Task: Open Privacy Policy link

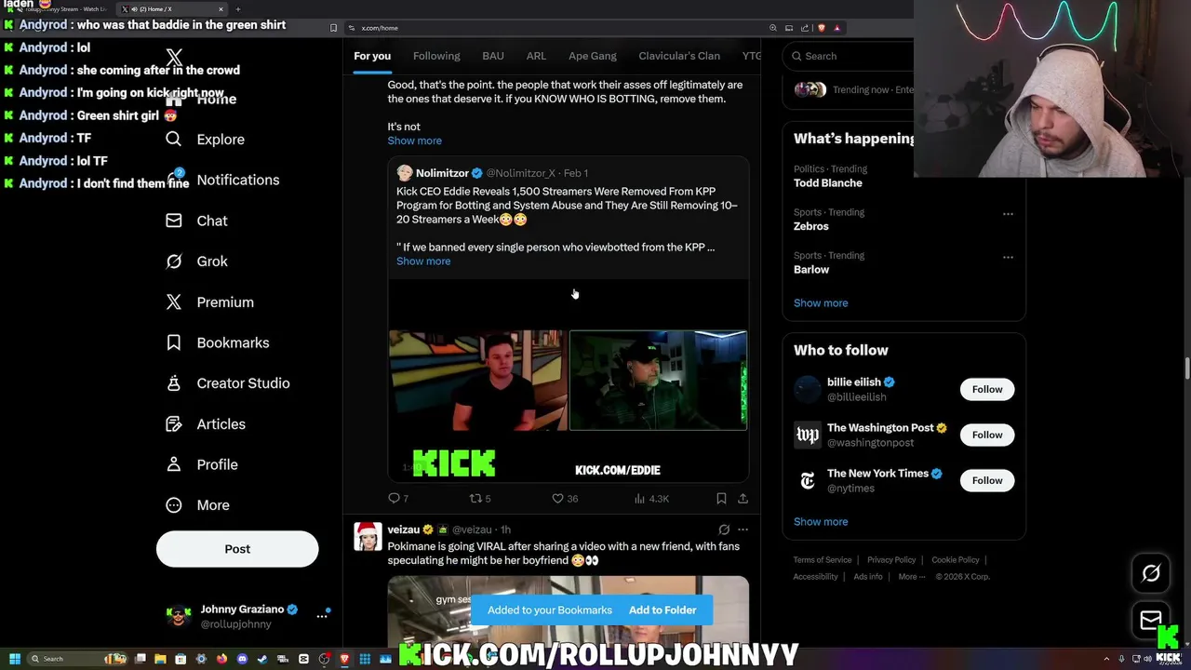Action: [x=891, y=560]
